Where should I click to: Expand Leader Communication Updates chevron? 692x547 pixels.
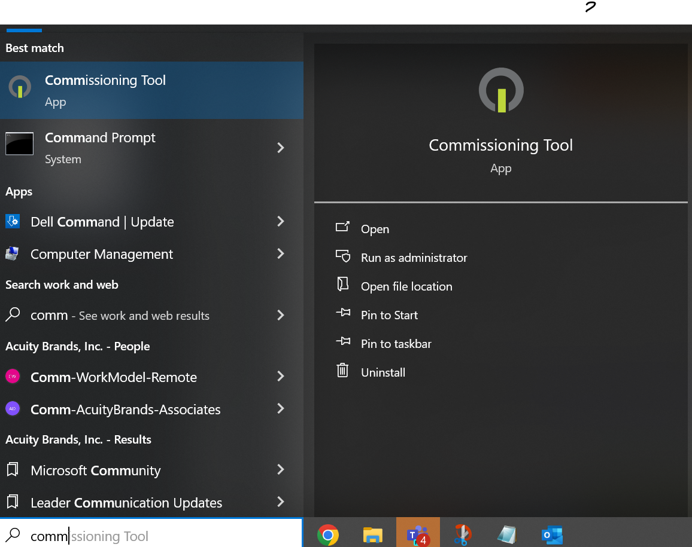coord(281,502)
